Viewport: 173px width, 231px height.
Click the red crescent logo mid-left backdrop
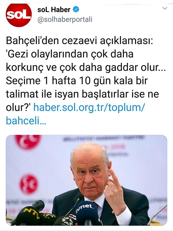tap(29, 184)
